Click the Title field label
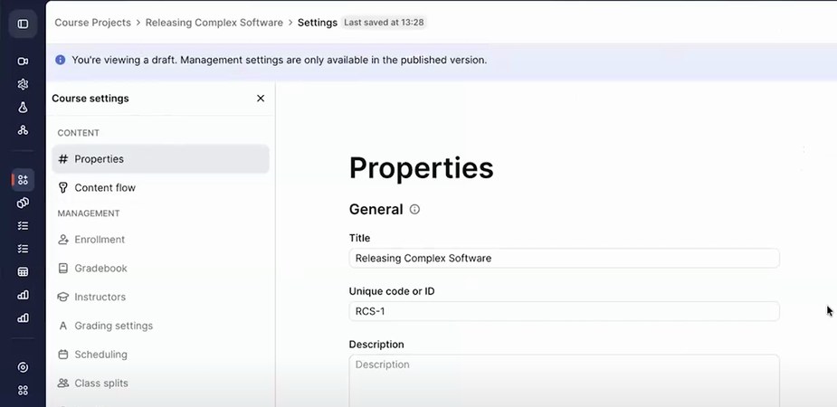Viewport: 837px width, 407px height. (x=359, y=238)
